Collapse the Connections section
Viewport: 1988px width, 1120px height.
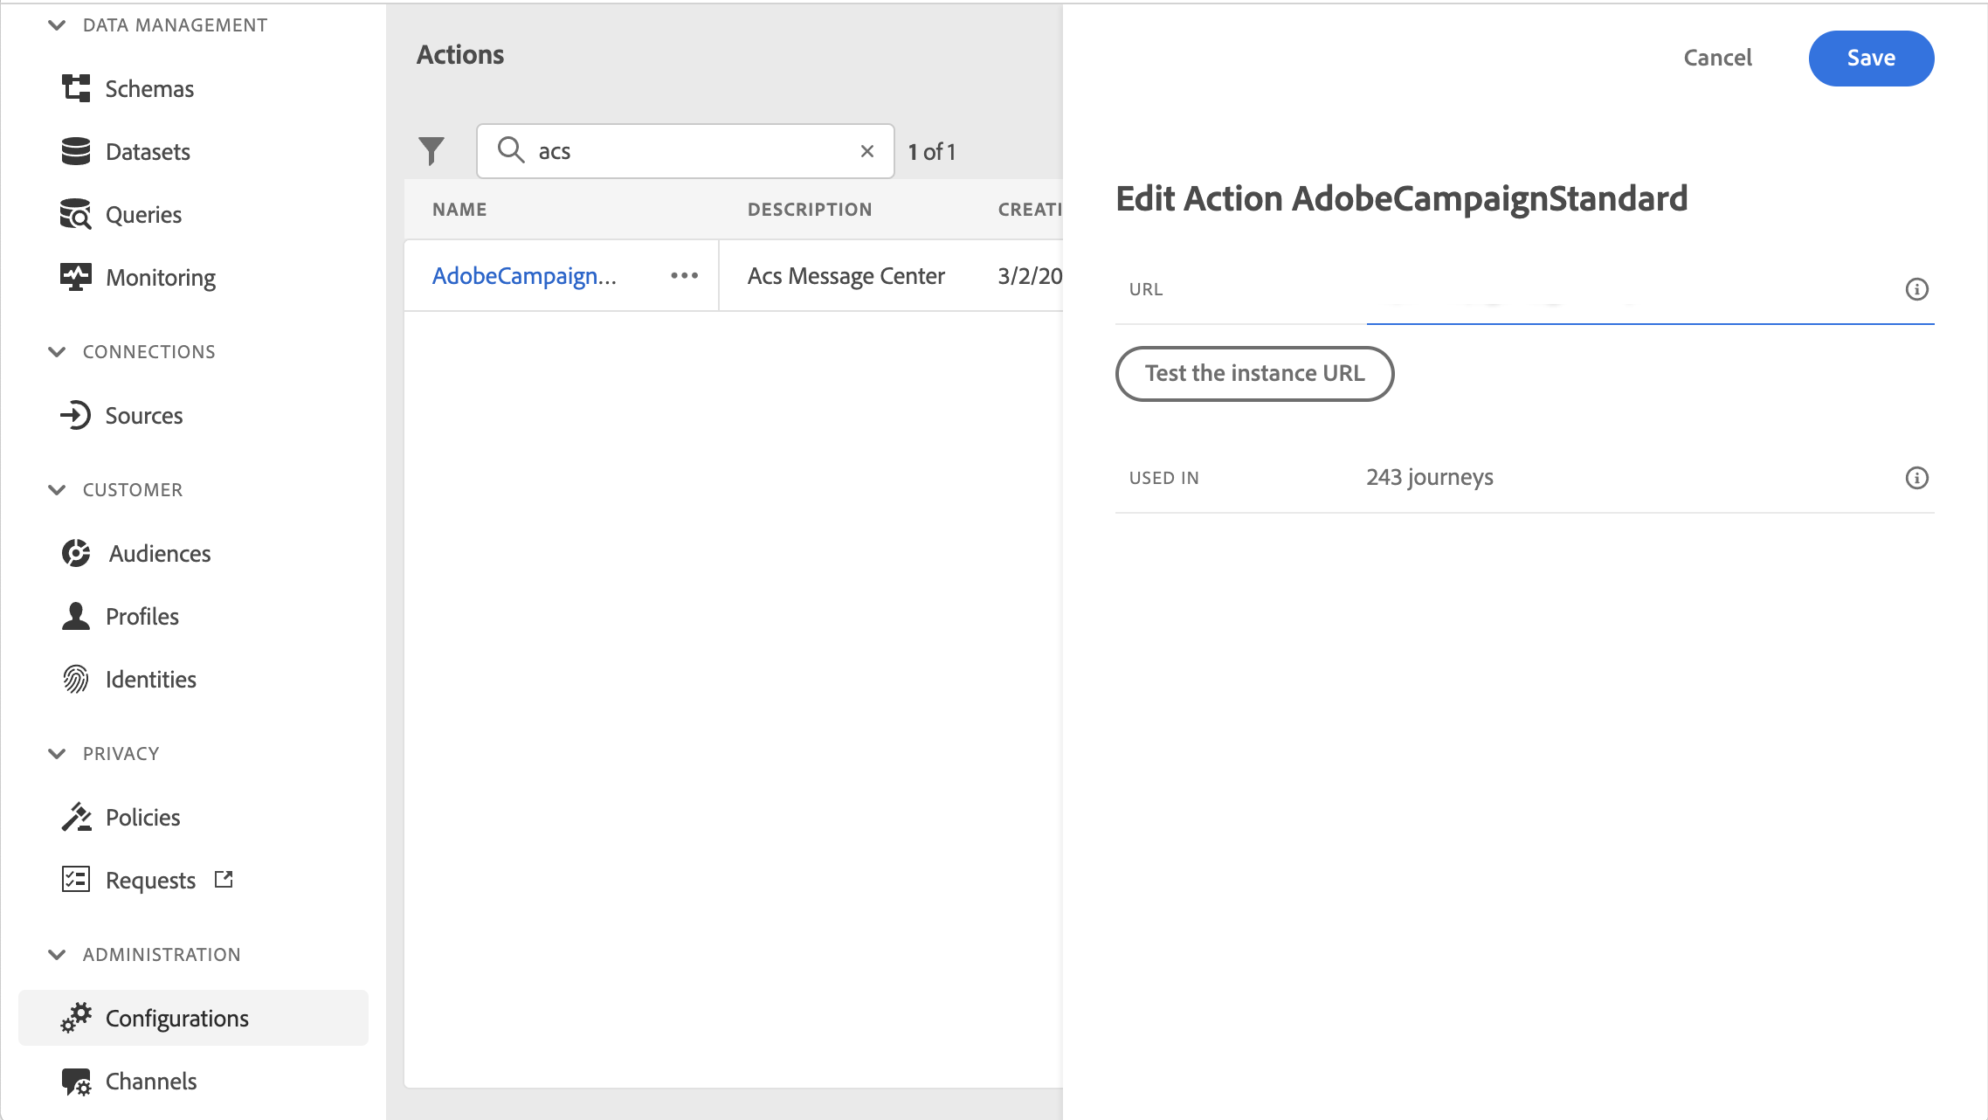click(57, 352)
